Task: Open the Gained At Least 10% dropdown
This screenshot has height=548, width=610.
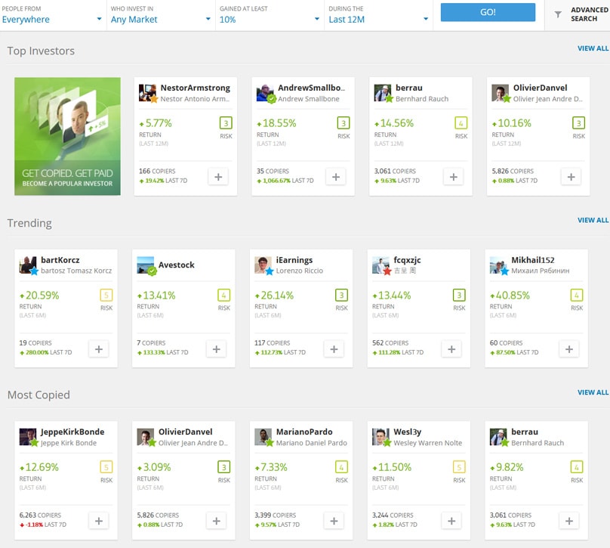Action: 270,15
